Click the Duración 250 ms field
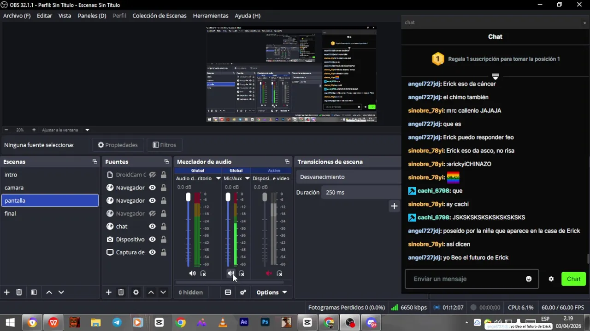590x331 pixels. (x=362, y=193)
